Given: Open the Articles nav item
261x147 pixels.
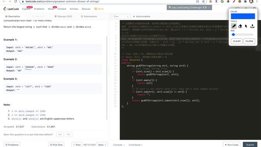Looking at the screenshot, I should point(74,9).
